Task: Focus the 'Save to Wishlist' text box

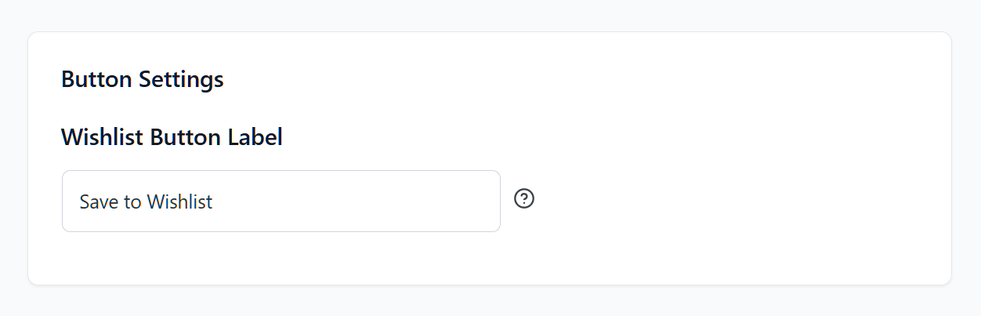Action: 281,202
